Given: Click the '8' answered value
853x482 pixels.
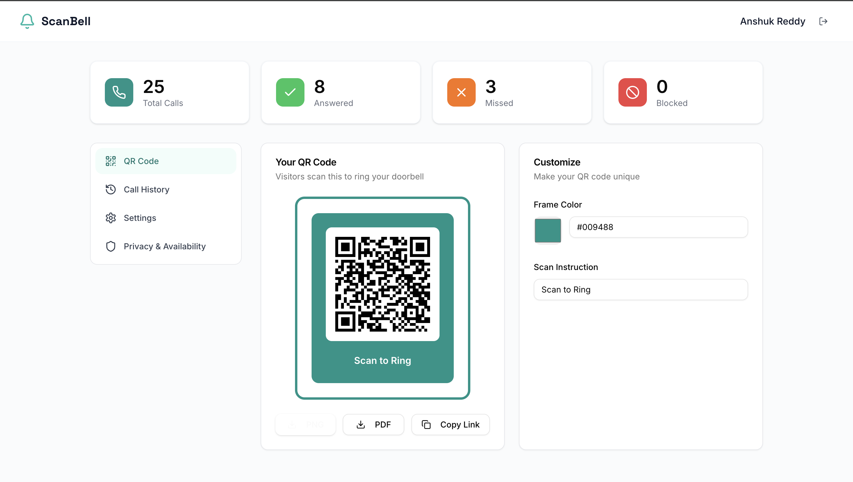Looking at the screenshot, I should click(320, 87).
